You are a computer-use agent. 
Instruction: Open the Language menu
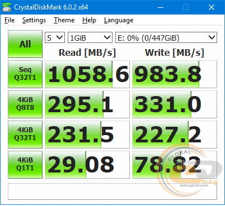click(119, 20)
